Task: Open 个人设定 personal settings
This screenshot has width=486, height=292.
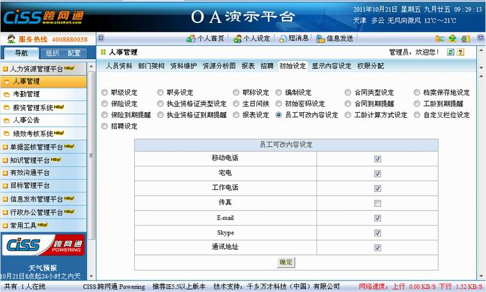Action: coord(251,39)
